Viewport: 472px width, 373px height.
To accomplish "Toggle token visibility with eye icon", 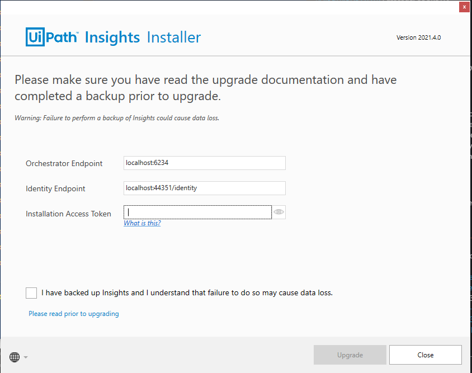I will pos(279,212).
